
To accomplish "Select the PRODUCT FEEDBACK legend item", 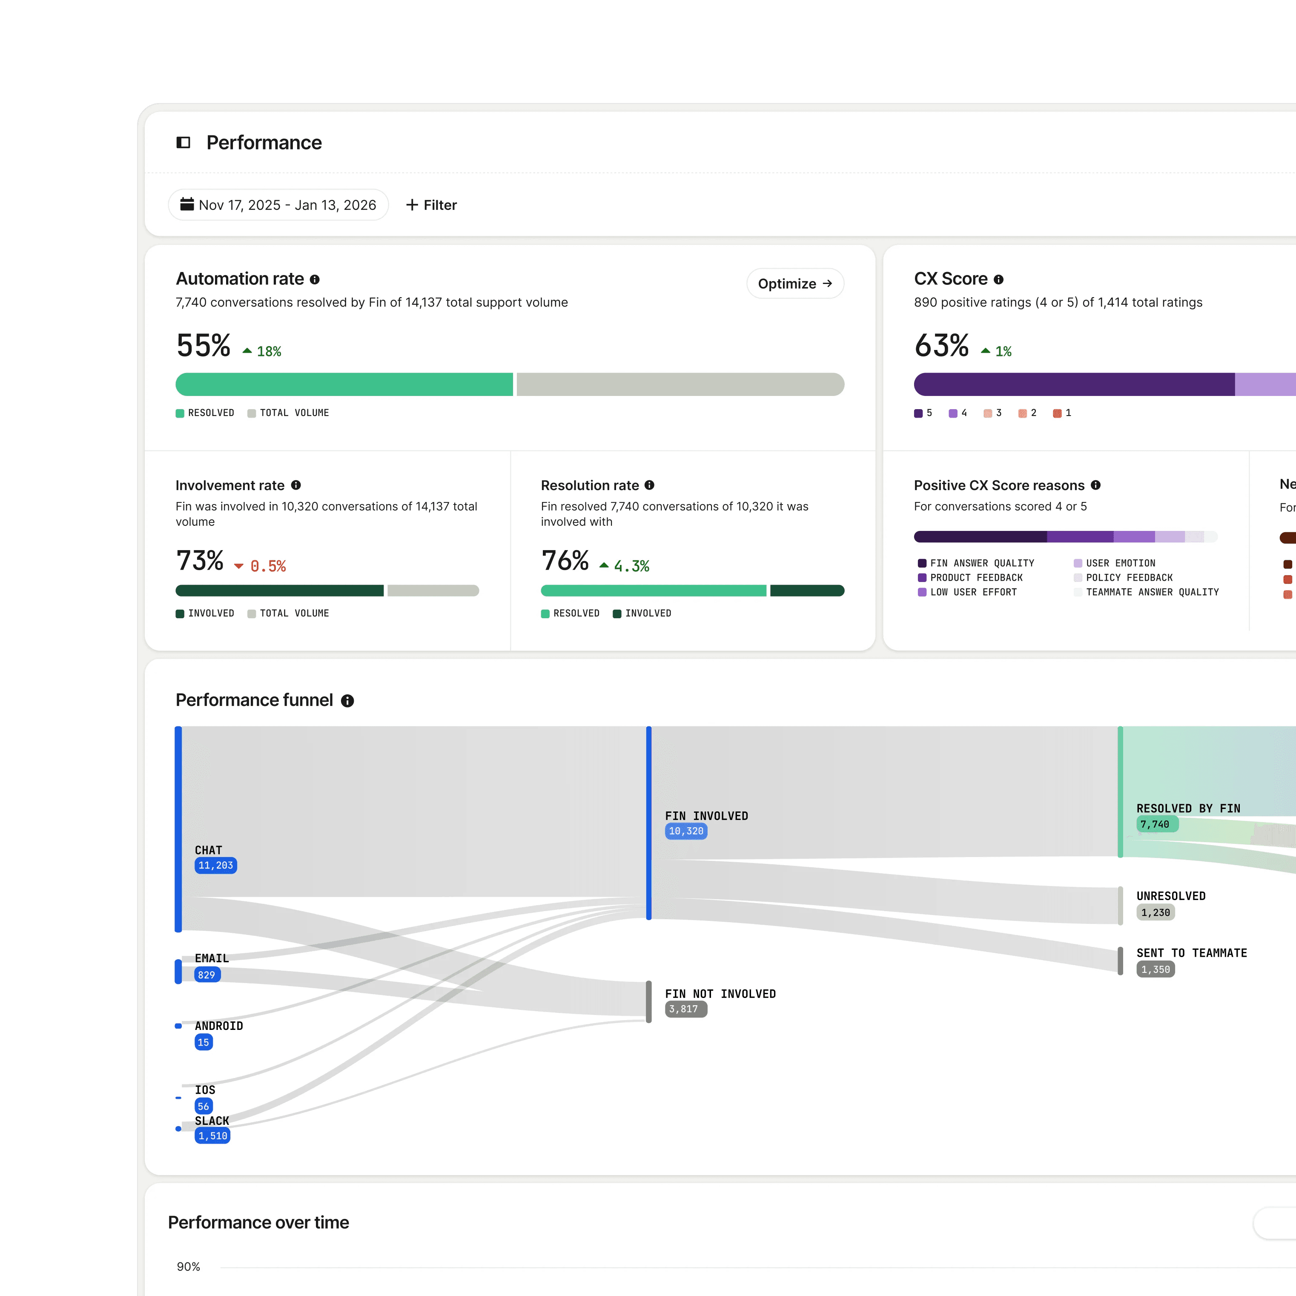I will pos(971,578).
